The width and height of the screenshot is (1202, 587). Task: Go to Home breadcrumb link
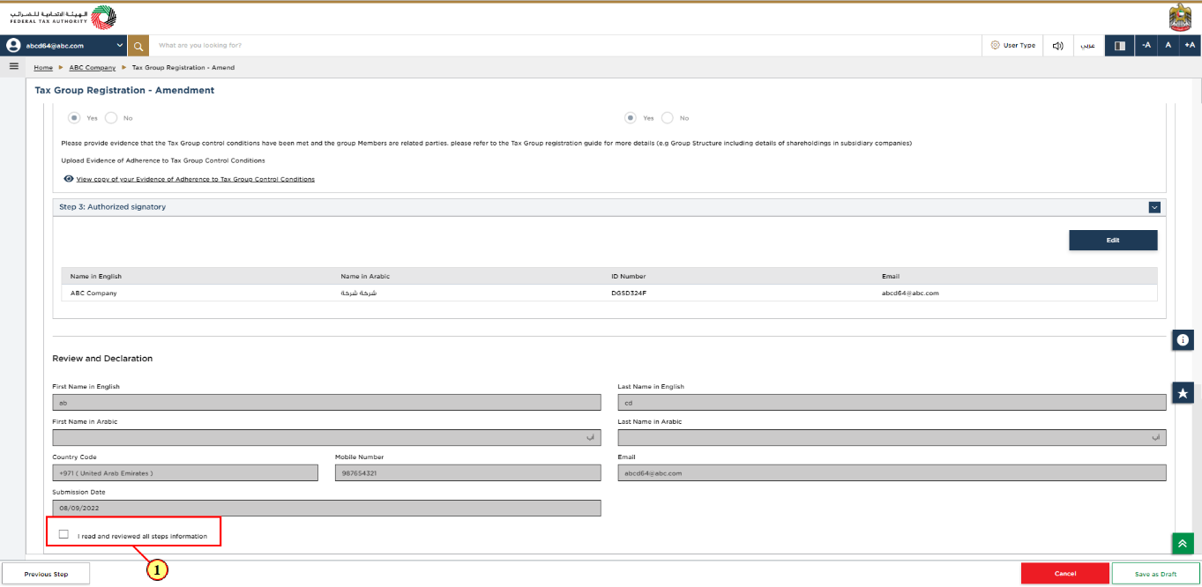point(43,68)
